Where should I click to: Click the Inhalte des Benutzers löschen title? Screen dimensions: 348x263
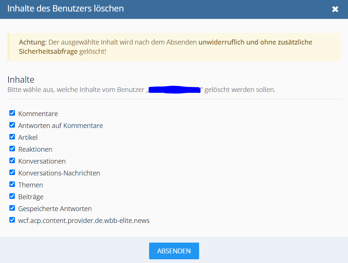(x=66, y=9)
